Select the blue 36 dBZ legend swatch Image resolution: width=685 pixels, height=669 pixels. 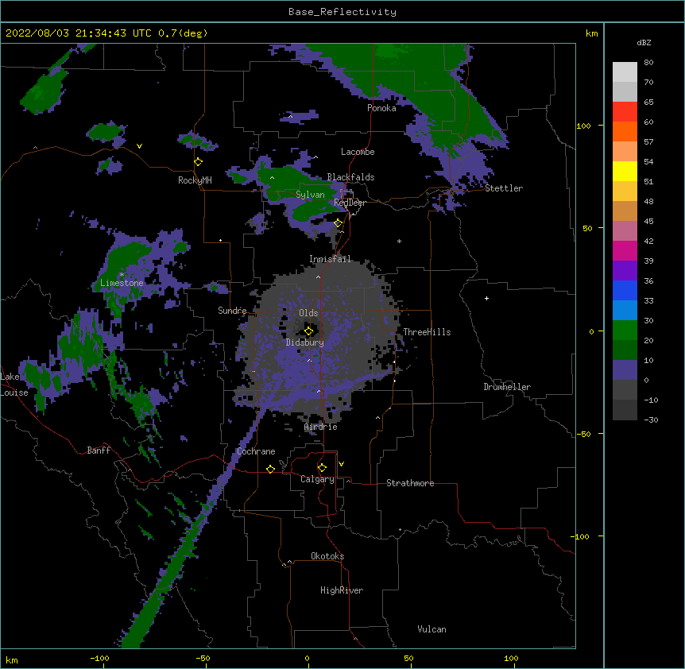tap(625, 290)
